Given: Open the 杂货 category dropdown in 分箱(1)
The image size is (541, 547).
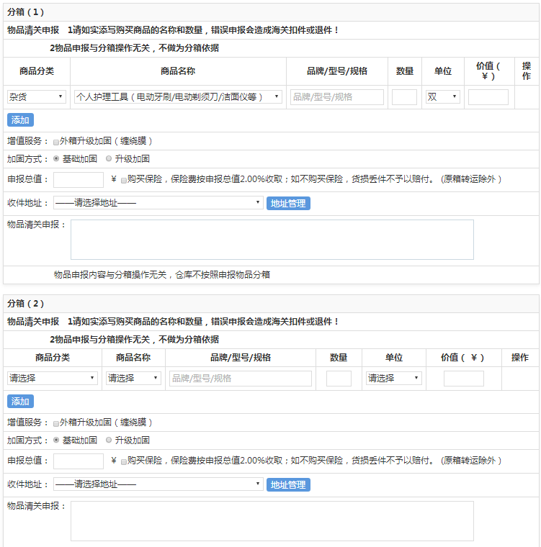Looking at the screenshot, I should pyautogui.click(x=37, y=97).
